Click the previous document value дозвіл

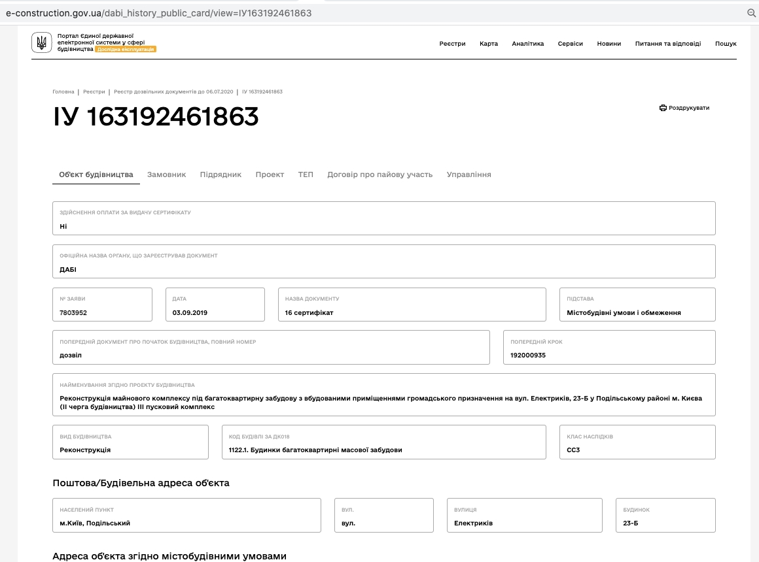(71, 355)
